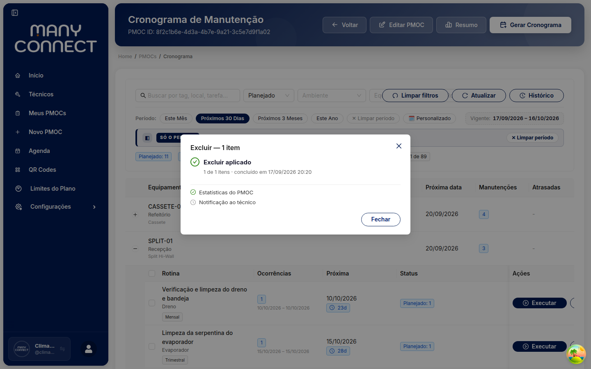Focus the search tag/local field

pos(188,96)
